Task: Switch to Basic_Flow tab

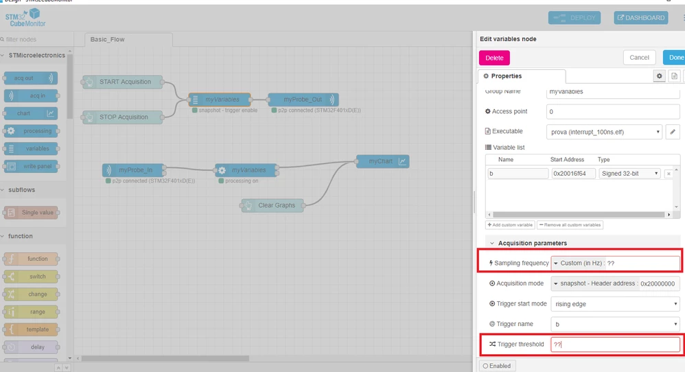Action: [x=129, y=39]
